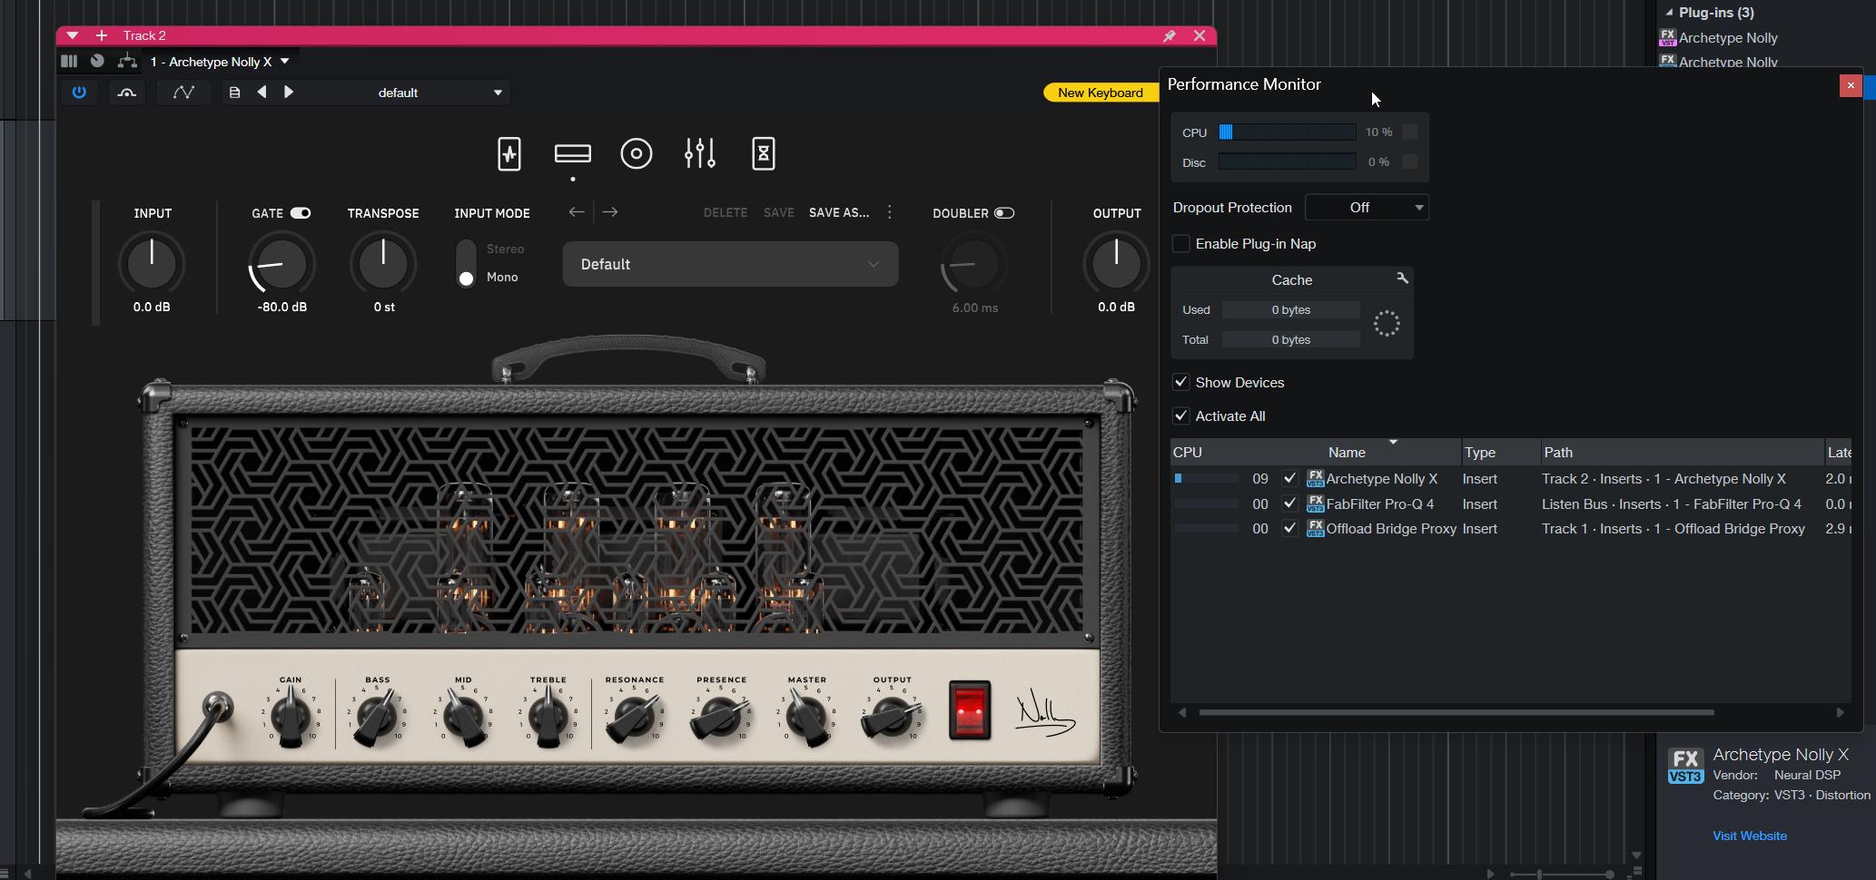Screen dimensions: 1876x880
Task: Sort by Path column header
Action: [x=1558, y=452]
